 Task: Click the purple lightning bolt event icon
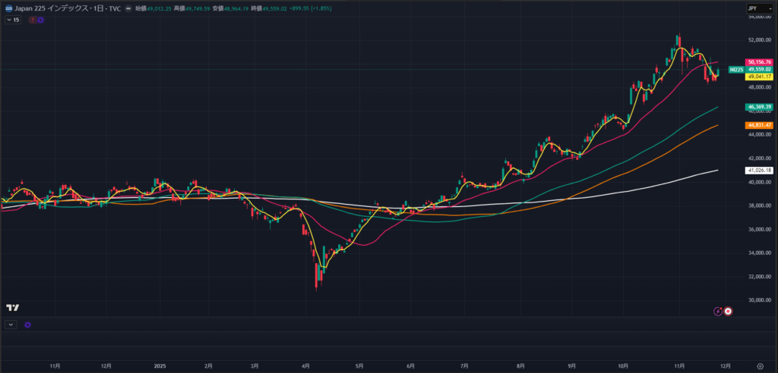[x=718, y=311]
